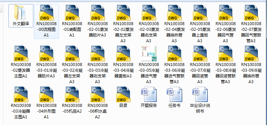Image resolution: width=267 pixels, height=125 pixels.
Task: Select the RN100308-03-09冷凝器换热管A3 DWG icon
Action: coord(251,54)
